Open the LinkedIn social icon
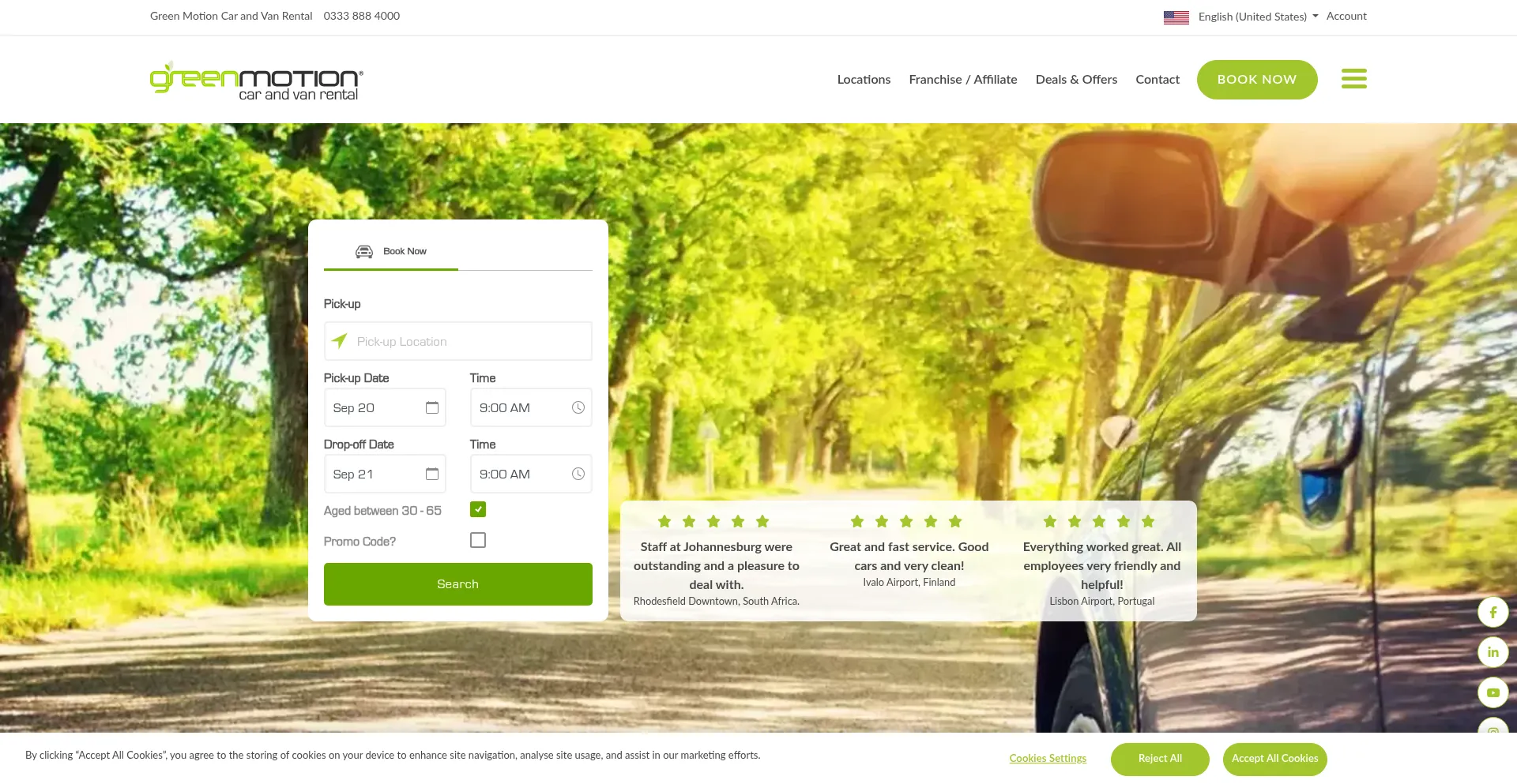The image size is (1517, 784). (x=1493, y=652)
